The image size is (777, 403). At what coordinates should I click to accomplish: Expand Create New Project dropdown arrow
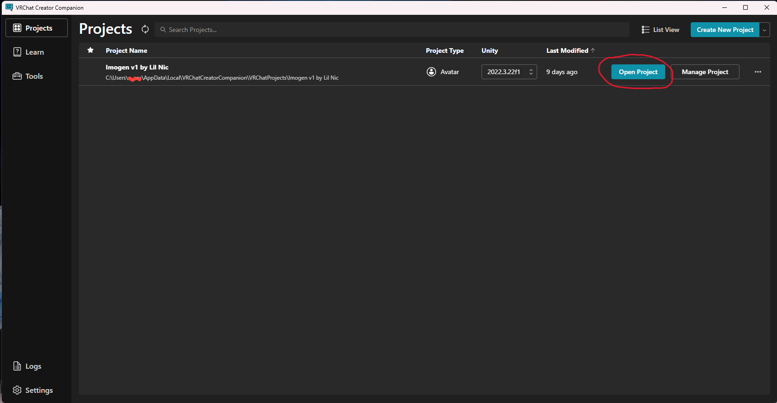pos(764,30)
